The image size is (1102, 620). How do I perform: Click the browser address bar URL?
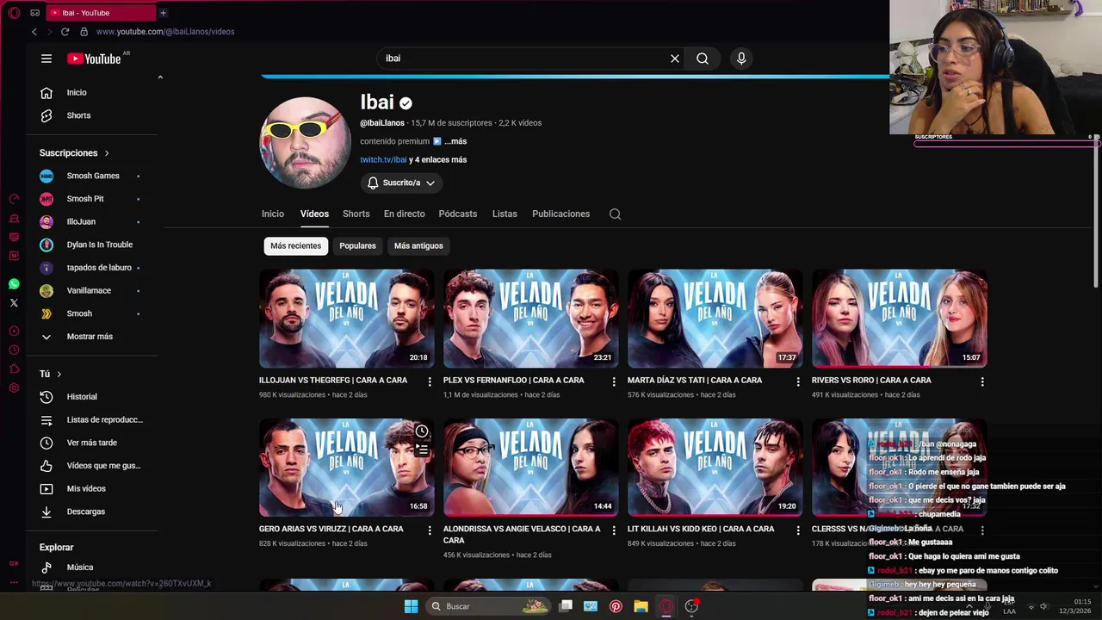[165, 32]
